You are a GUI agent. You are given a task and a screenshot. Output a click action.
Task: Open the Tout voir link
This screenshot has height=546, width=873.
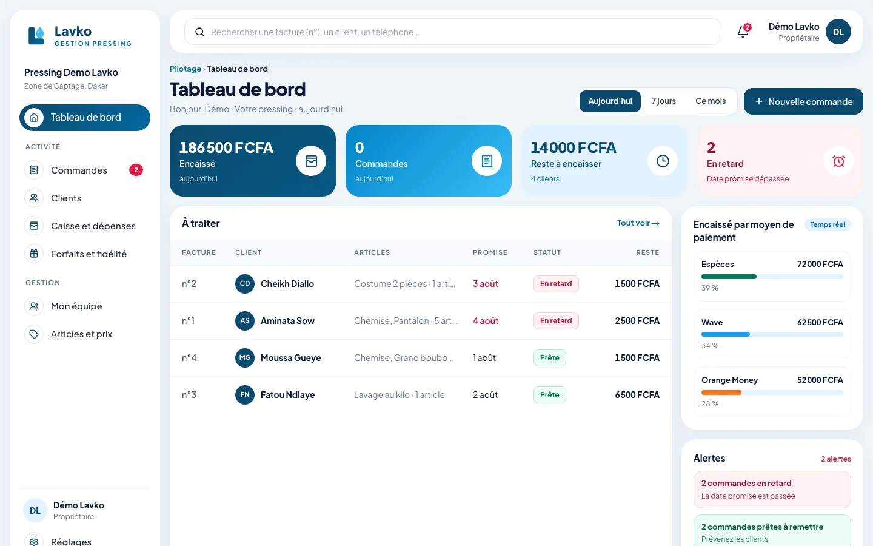[638, 223]
